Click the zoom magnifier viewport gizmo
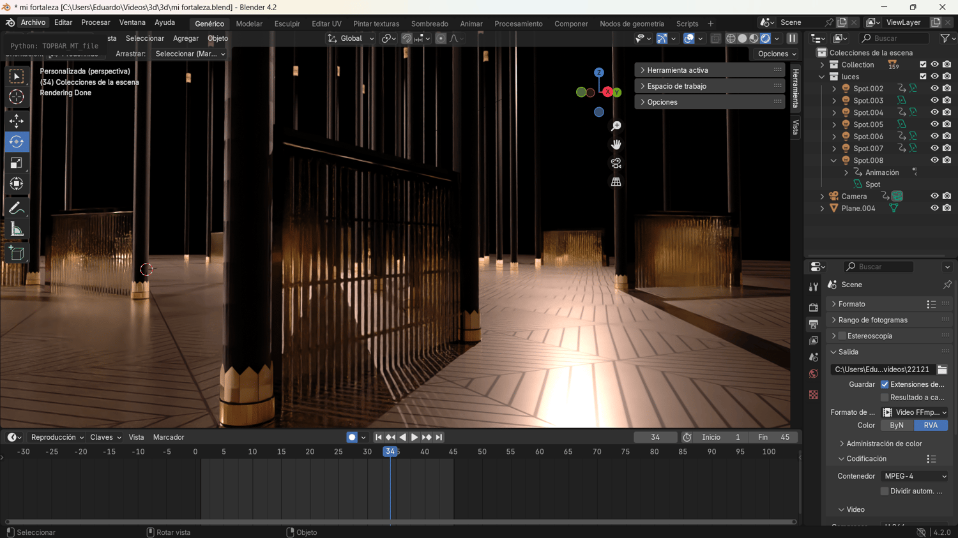958x538 pixels. tap(616, 126)
